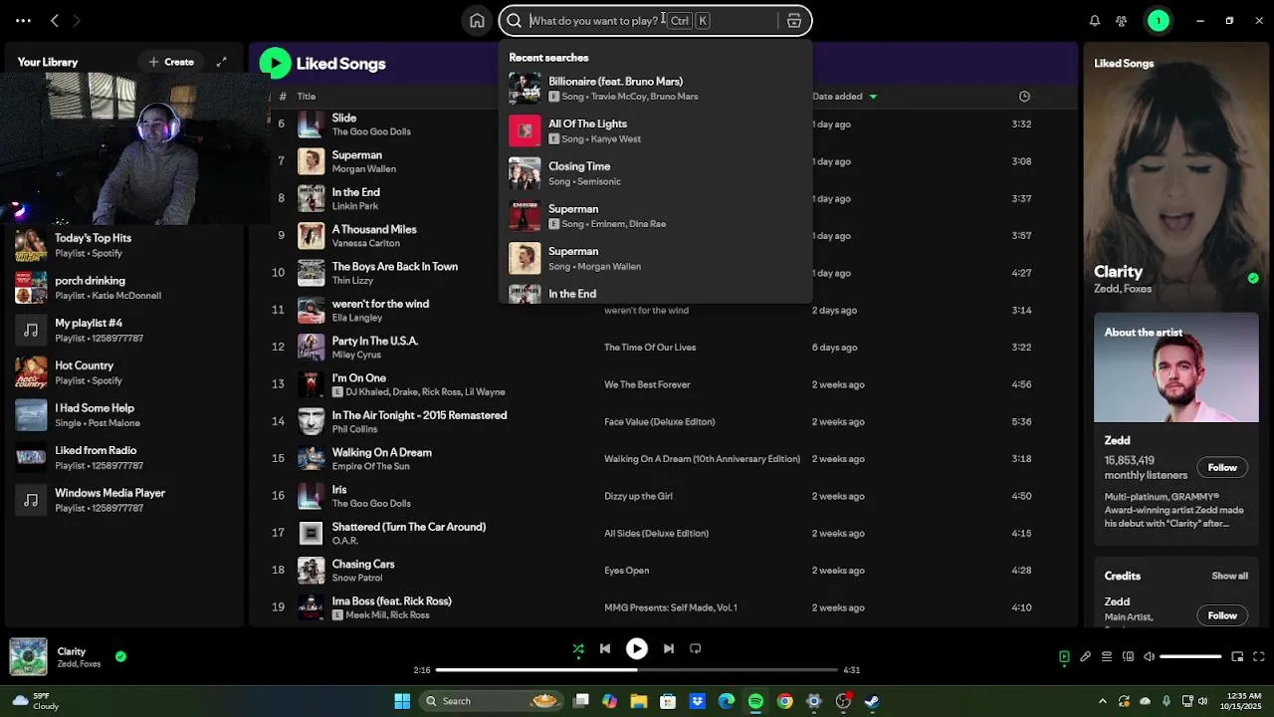The width and height of the screenshot is (1274, 717).
Task: Open notifications bell (What's New)
Action: (1095, 20)
